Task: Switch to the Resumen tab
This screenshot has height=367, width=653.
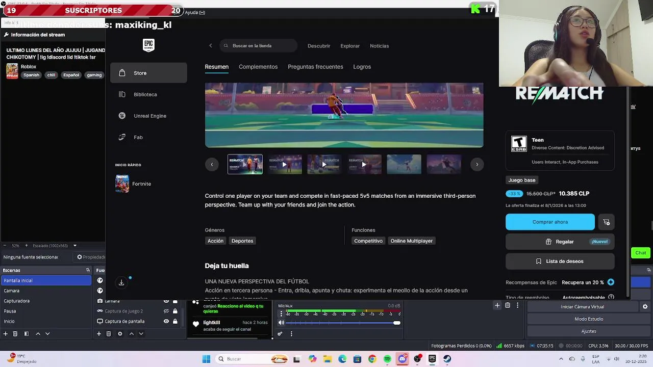Action: coord(217,67)
